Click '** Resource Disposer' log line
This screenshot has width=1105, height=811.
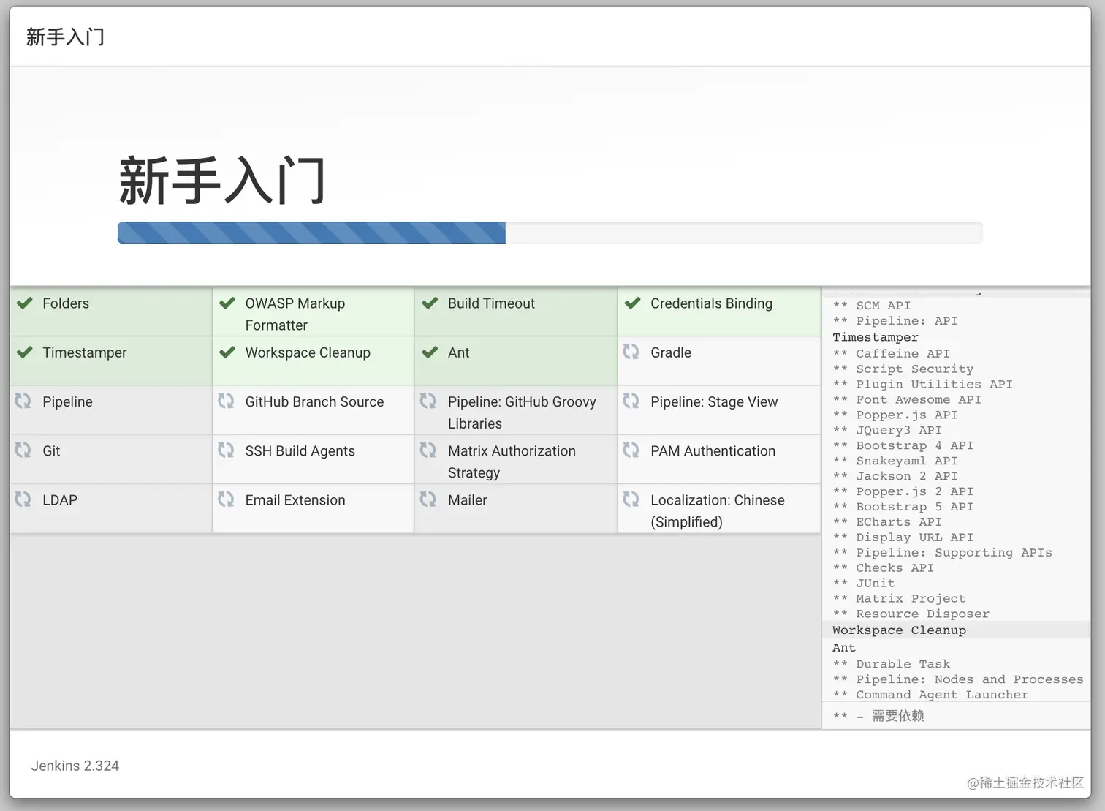click(x=911, y=614)
